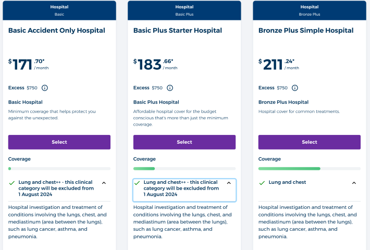Click green checkmark in Basic Plus Starter card
This screenshot has height=250, width=370.
point(137,183)
